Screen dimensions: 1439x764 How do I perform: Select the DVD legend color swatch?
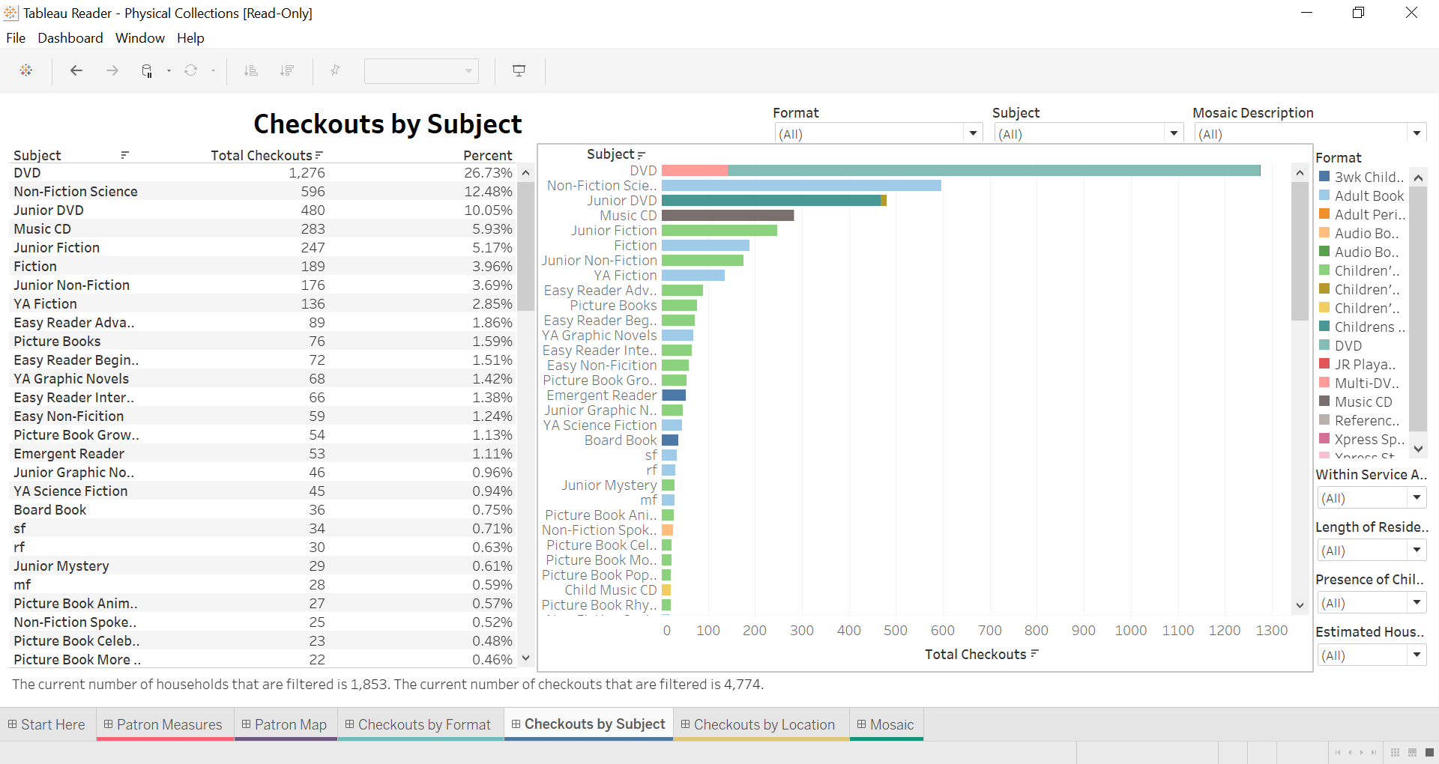pos(1324,345)
